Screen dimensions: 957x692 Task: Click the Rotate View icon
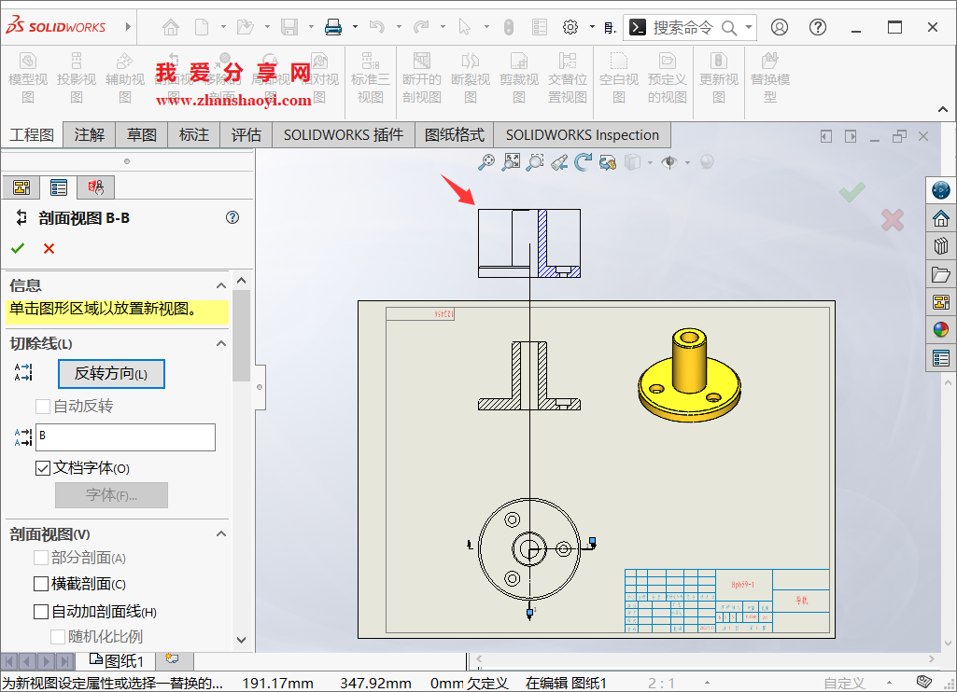[x=584, y=161]
